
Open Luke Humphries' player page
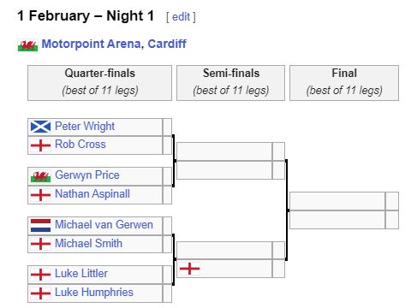coord(94,293)
